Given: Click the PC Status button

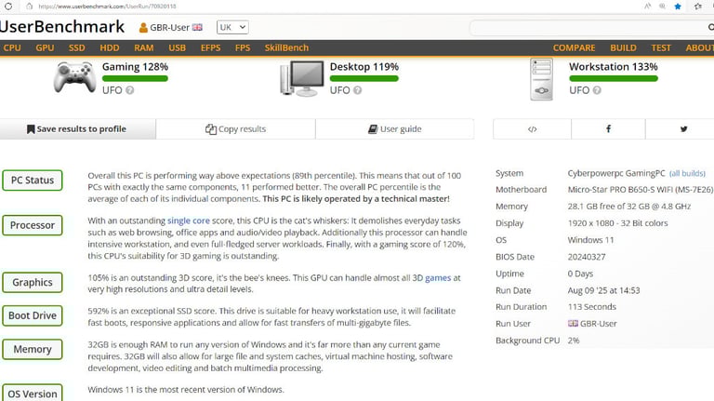Looking at the screenshot, I should [33, 180].
